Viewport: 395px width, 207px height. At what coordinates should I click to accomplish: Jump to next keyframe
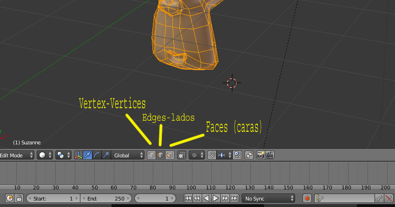click(x=225, y=199)
